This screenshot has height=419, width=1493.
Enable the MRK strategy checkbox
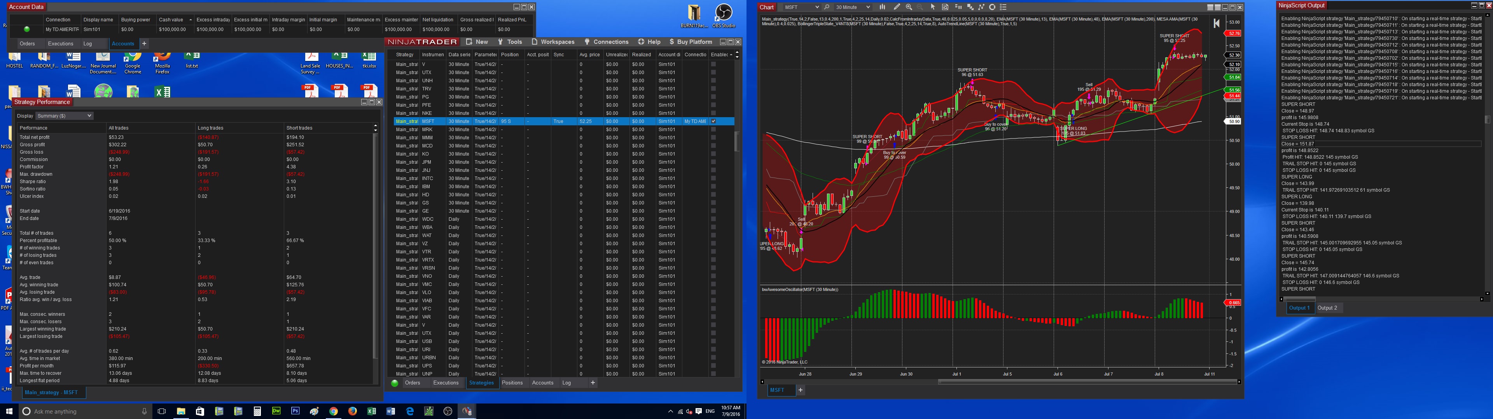(x=713, y=130)
